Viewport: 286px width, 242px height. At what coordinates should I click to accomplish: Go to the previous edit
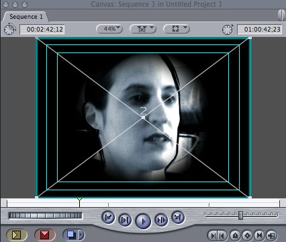click(x=108, y=217)
